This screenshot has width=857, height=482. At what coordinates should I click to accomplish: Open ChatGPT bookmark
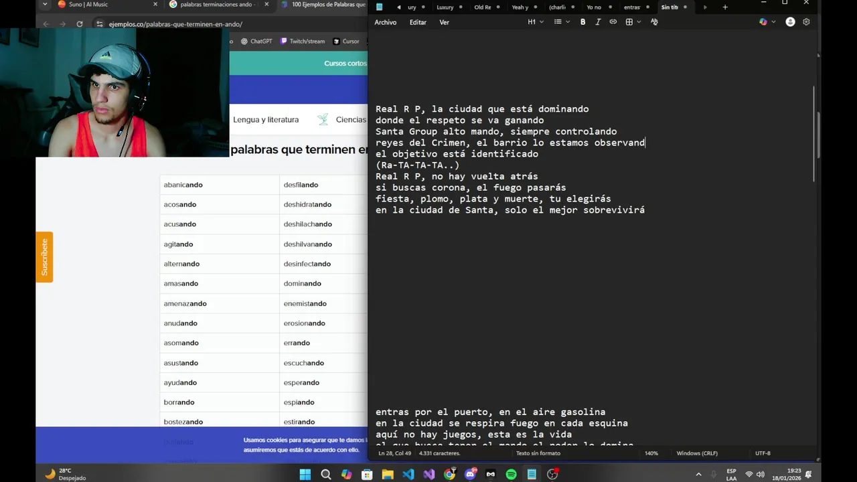coord(256,42)
